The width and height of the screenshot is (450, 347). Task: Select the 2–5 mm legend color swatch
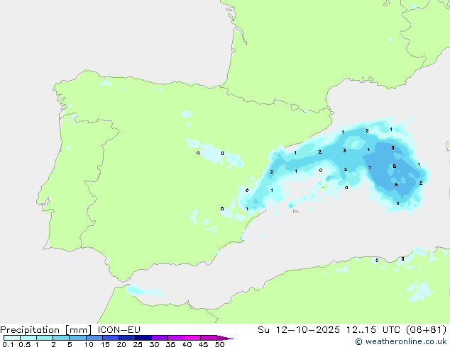(x=61, y=338)
